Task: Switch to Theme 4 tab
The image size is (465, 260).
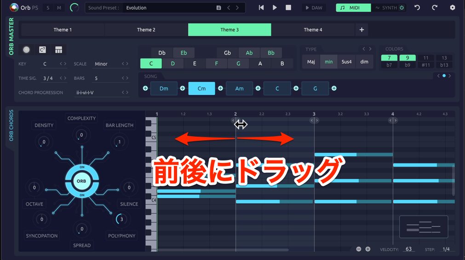Action: 313,30
